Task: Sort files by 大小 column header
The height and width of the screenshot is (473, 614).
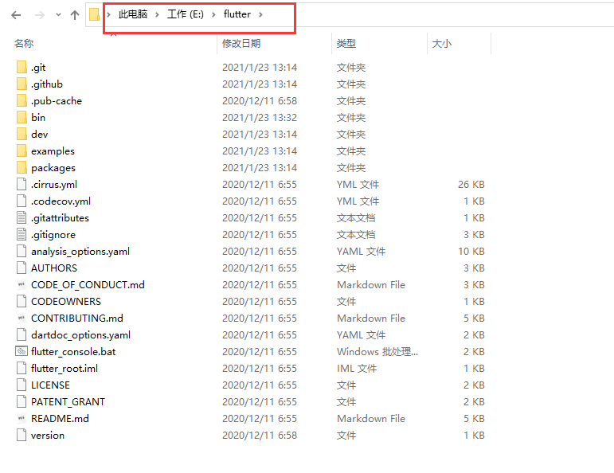Action: (442, 44)
